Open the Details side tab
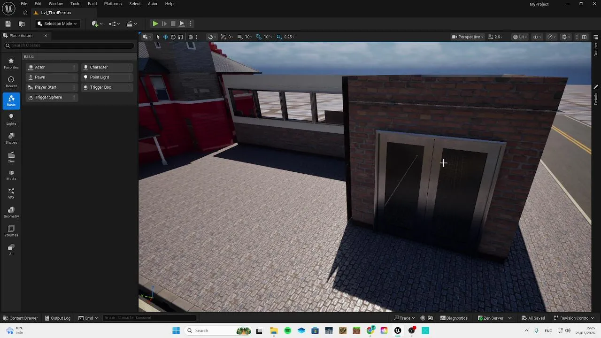Image resolution: width=601 pixels, height=338 pixels. 596,96
